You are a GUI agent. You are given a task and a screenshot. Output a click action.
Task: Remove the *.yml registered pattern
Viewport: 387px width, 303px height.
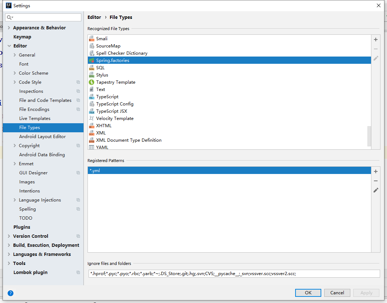pyautogui.click(x=376, y=181)
